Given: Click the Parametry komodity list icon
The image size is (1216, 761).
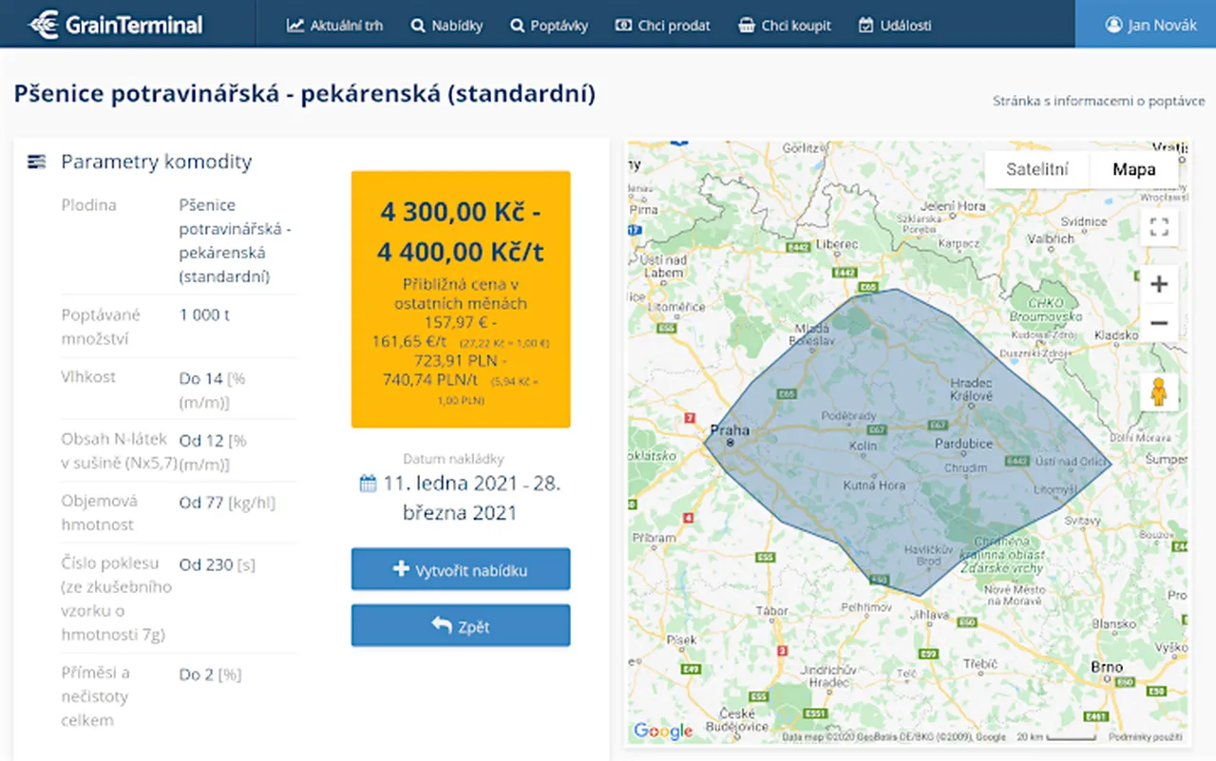Looking at the screenshot, I should (36, 162).
